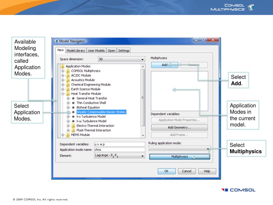
Task: Confirm with the OK button
Action: [x=166, y=171]
